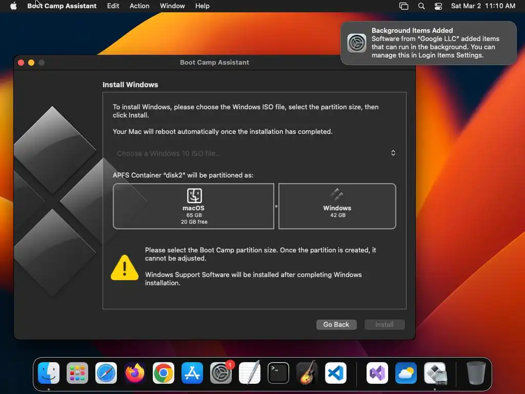Click the Windows Boot Camp partition icon
Image resolution: width=525 pixels, height=394 pixels.
point(337,194)
